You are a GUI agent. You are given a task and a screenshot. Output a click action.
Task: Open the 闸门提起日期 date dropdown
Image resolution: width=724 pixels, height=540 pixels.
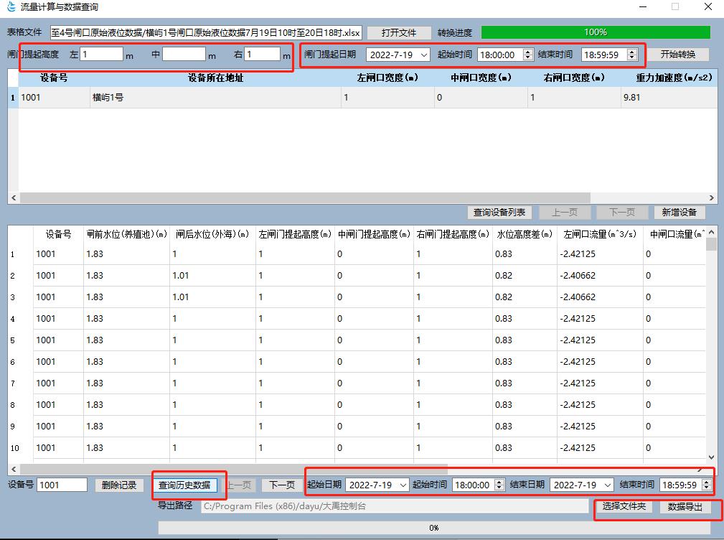click(423, 55)
